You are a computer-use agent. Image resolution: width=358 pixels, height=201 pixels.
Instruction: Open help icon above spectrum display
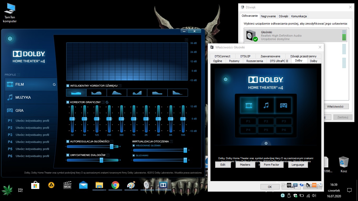[186, 40]
